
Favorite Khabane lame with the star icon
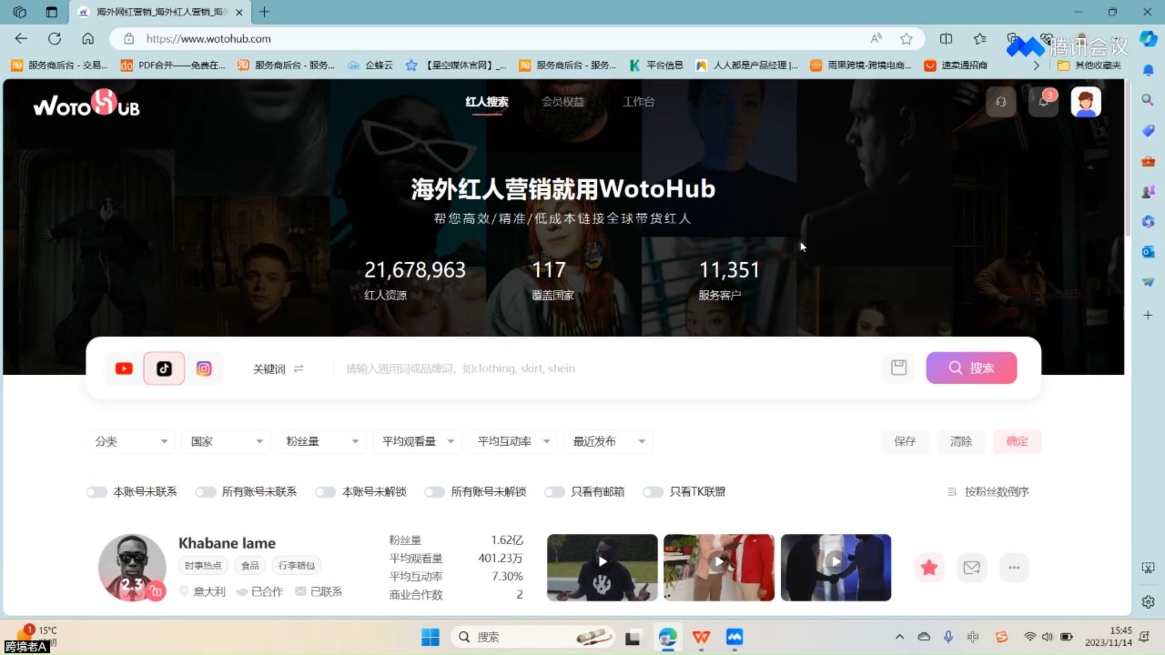pos(930,567)
